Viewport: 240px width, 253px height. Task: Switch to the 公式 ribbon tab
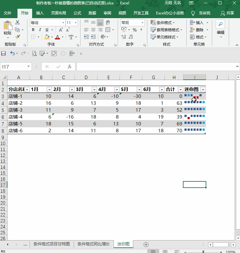tap(77, 13)
